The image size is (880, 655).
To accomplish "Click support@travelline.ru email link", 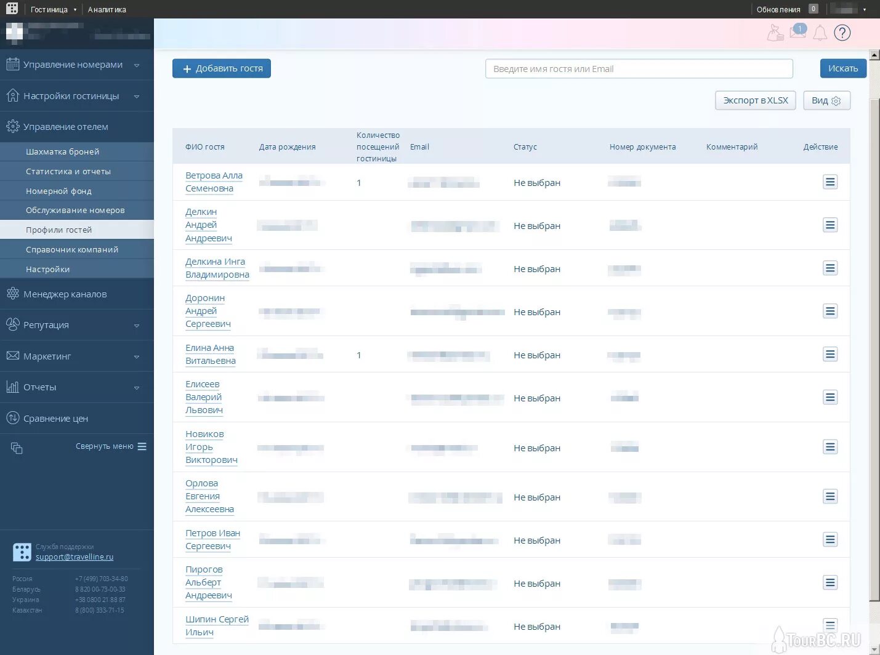I will [75, 557].
